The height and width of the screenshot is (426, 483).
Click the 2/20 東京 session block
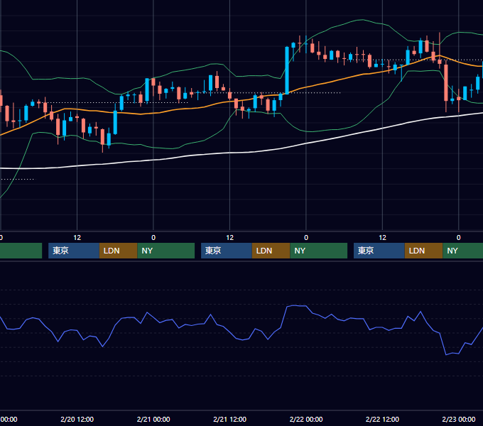click(x=74, y=251)
